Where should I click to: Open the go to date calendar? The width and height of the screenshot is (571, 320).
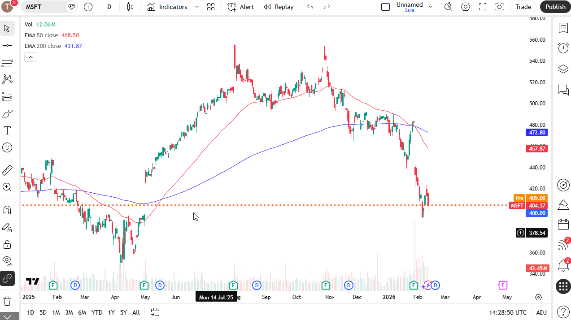point(155,312)
